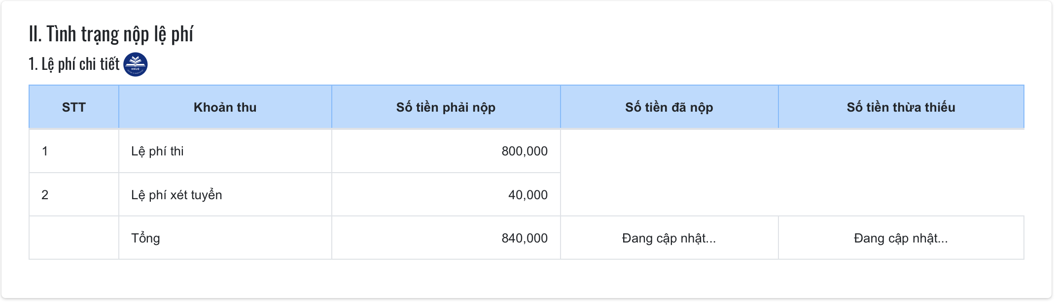Click the 840,000 total amount

tap(524, 238)
